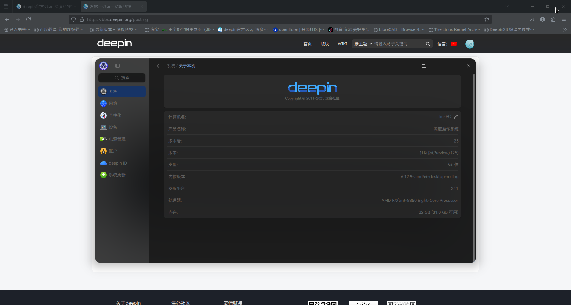Click the forum keyword search field
The width and height of the screenshot is (571, 305).
(x=399, y=44)
